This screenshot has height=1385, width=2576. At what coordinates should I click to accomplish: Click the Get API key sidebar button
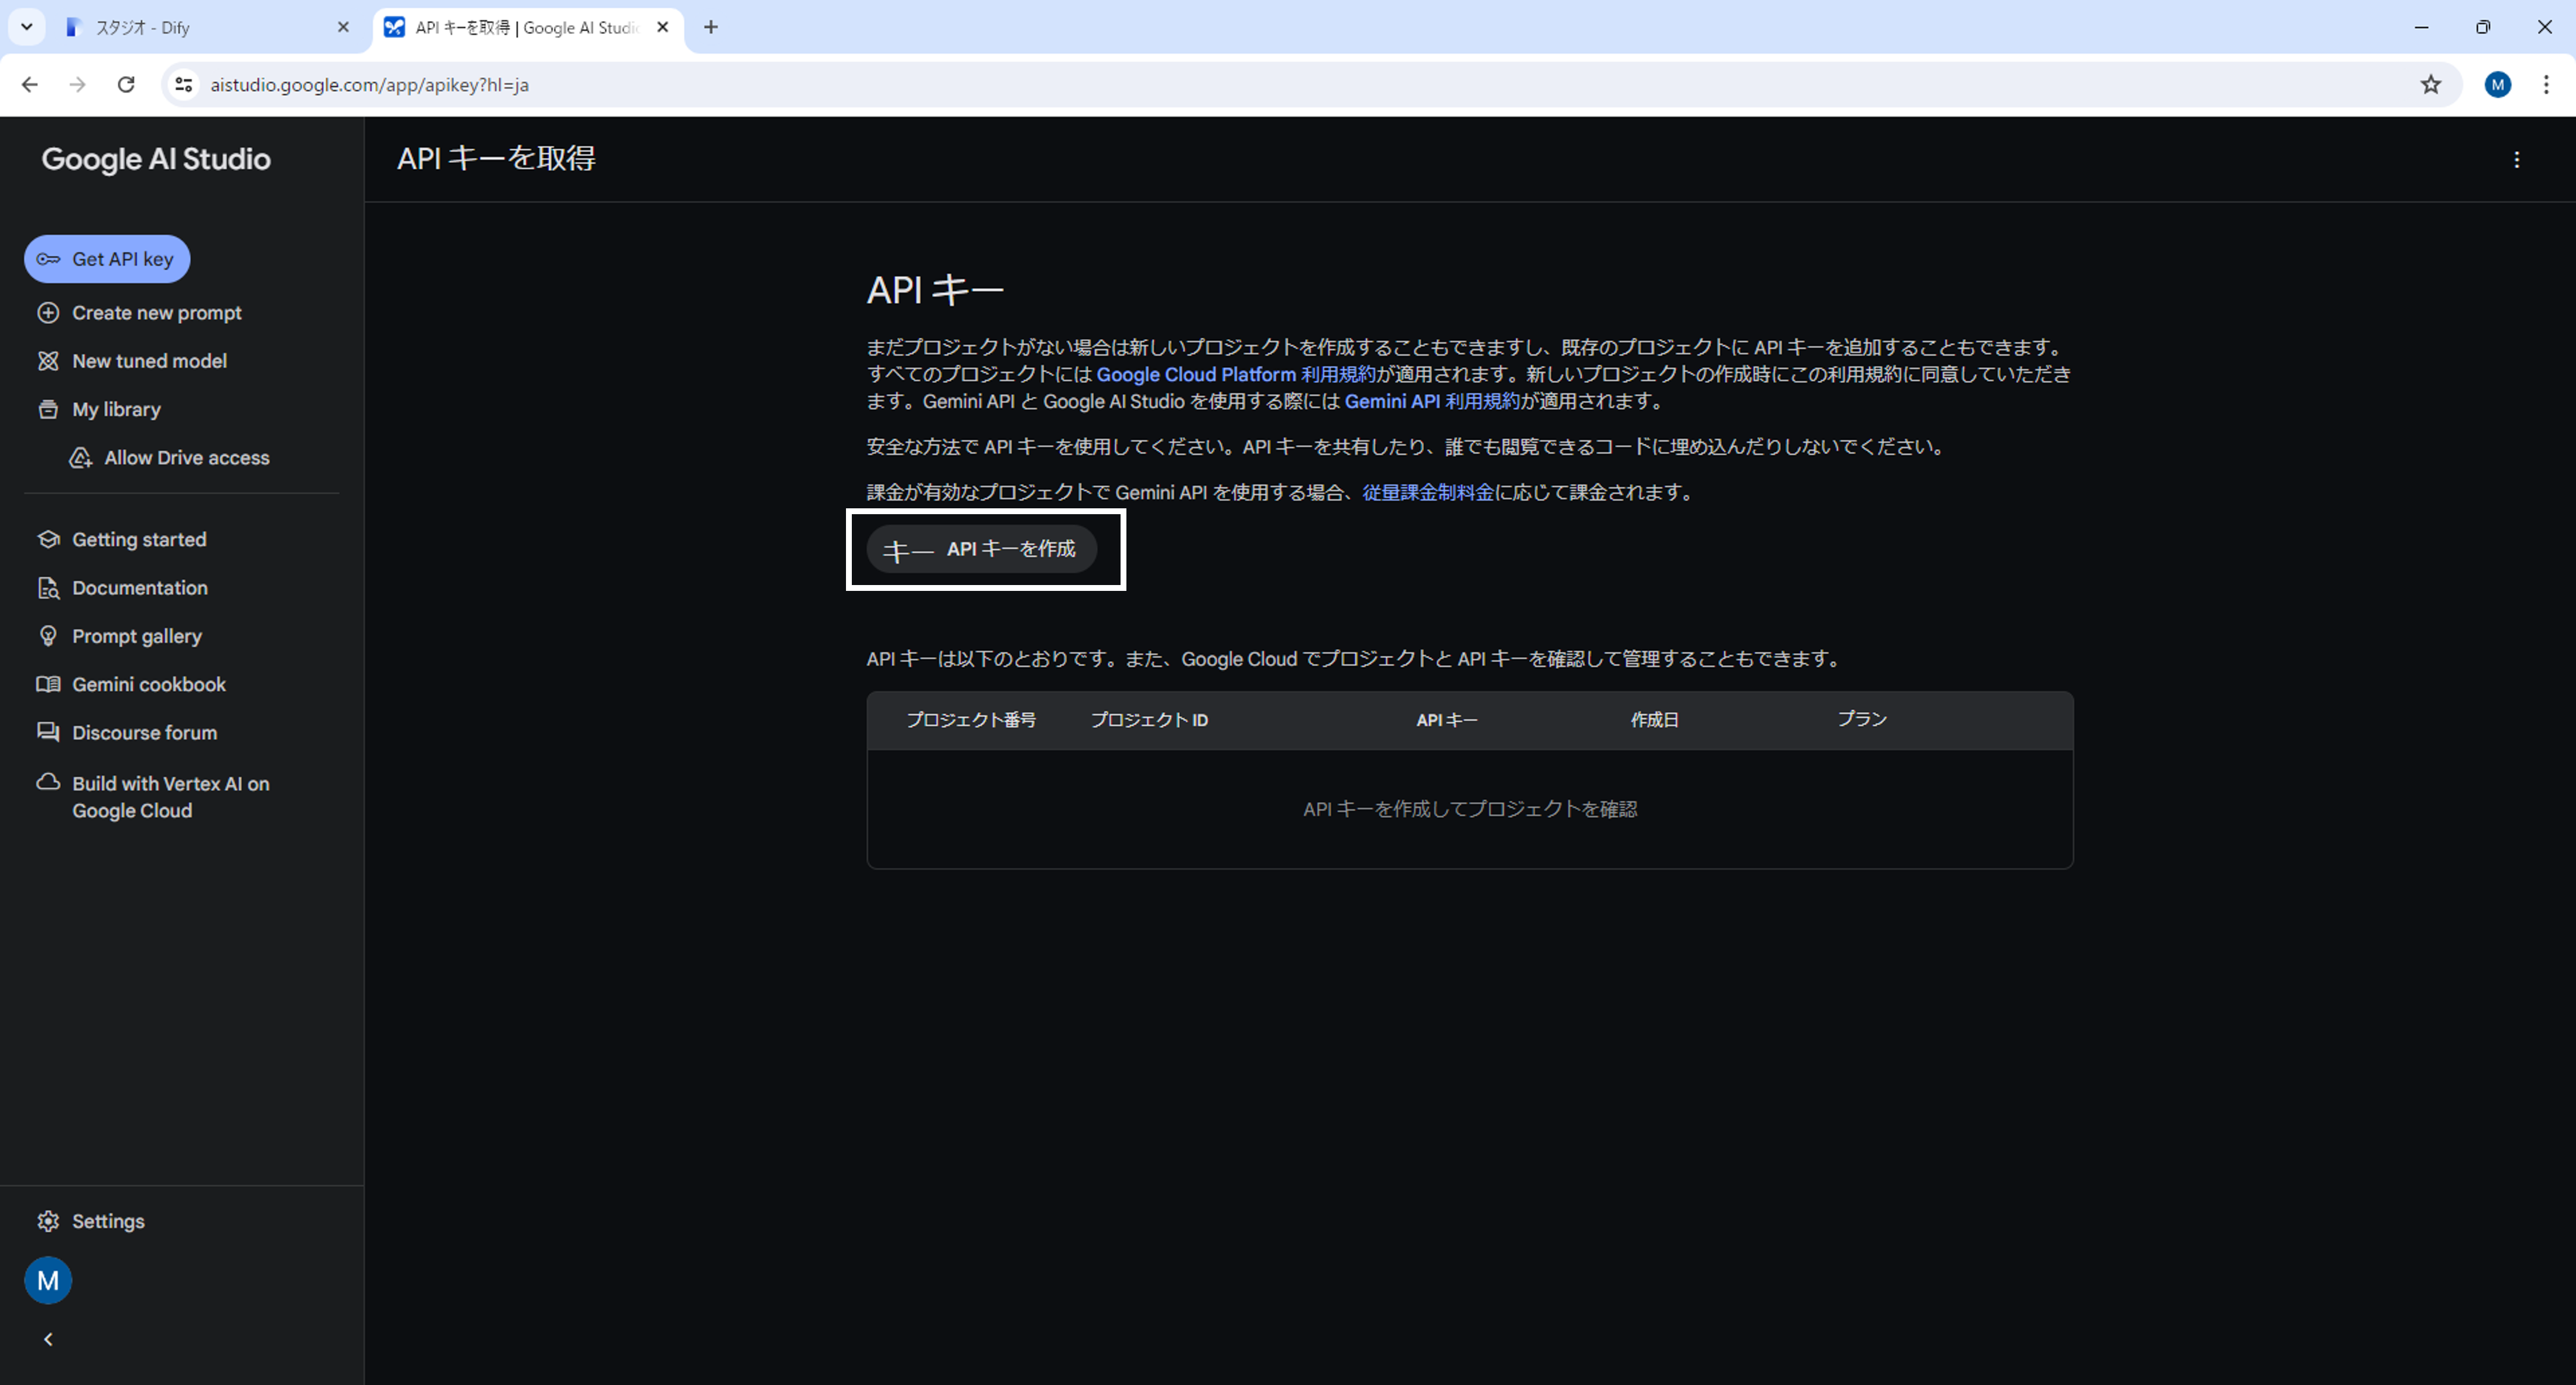(107, 259)
